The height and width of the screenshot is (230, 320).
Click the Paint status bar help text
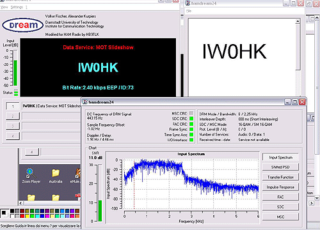pos(40,226)
